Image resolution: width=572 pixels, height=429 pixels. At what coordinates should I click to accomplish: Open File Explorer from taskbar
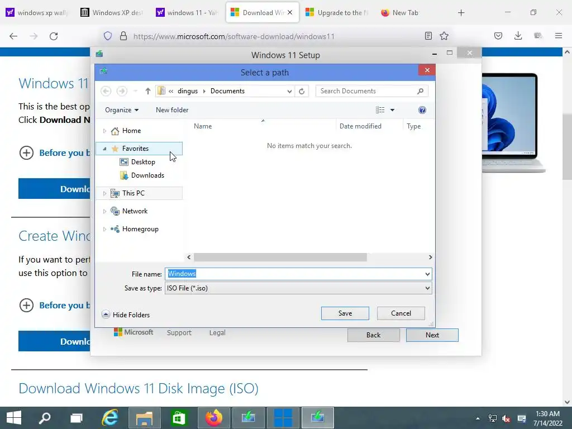click(x=145, y=418)
